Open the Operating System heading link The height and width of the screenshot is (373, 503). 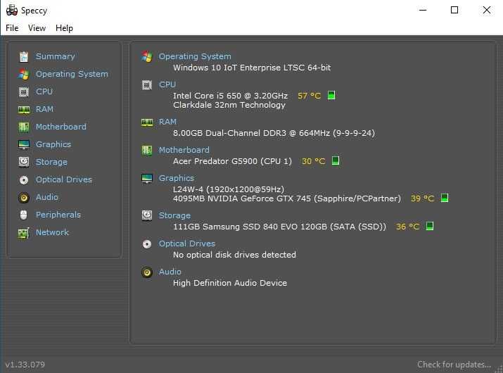tap(195, 56)
